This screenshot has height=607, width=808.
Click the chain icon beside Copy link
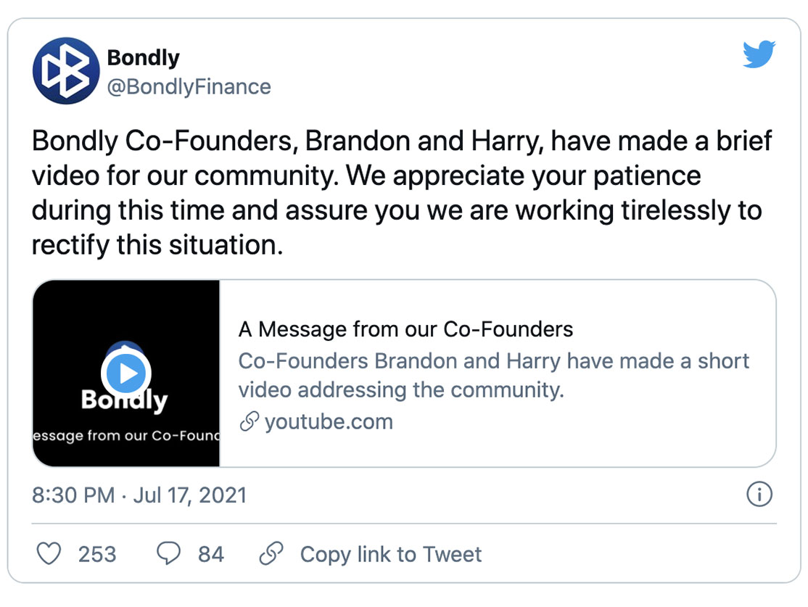[271, 555]
